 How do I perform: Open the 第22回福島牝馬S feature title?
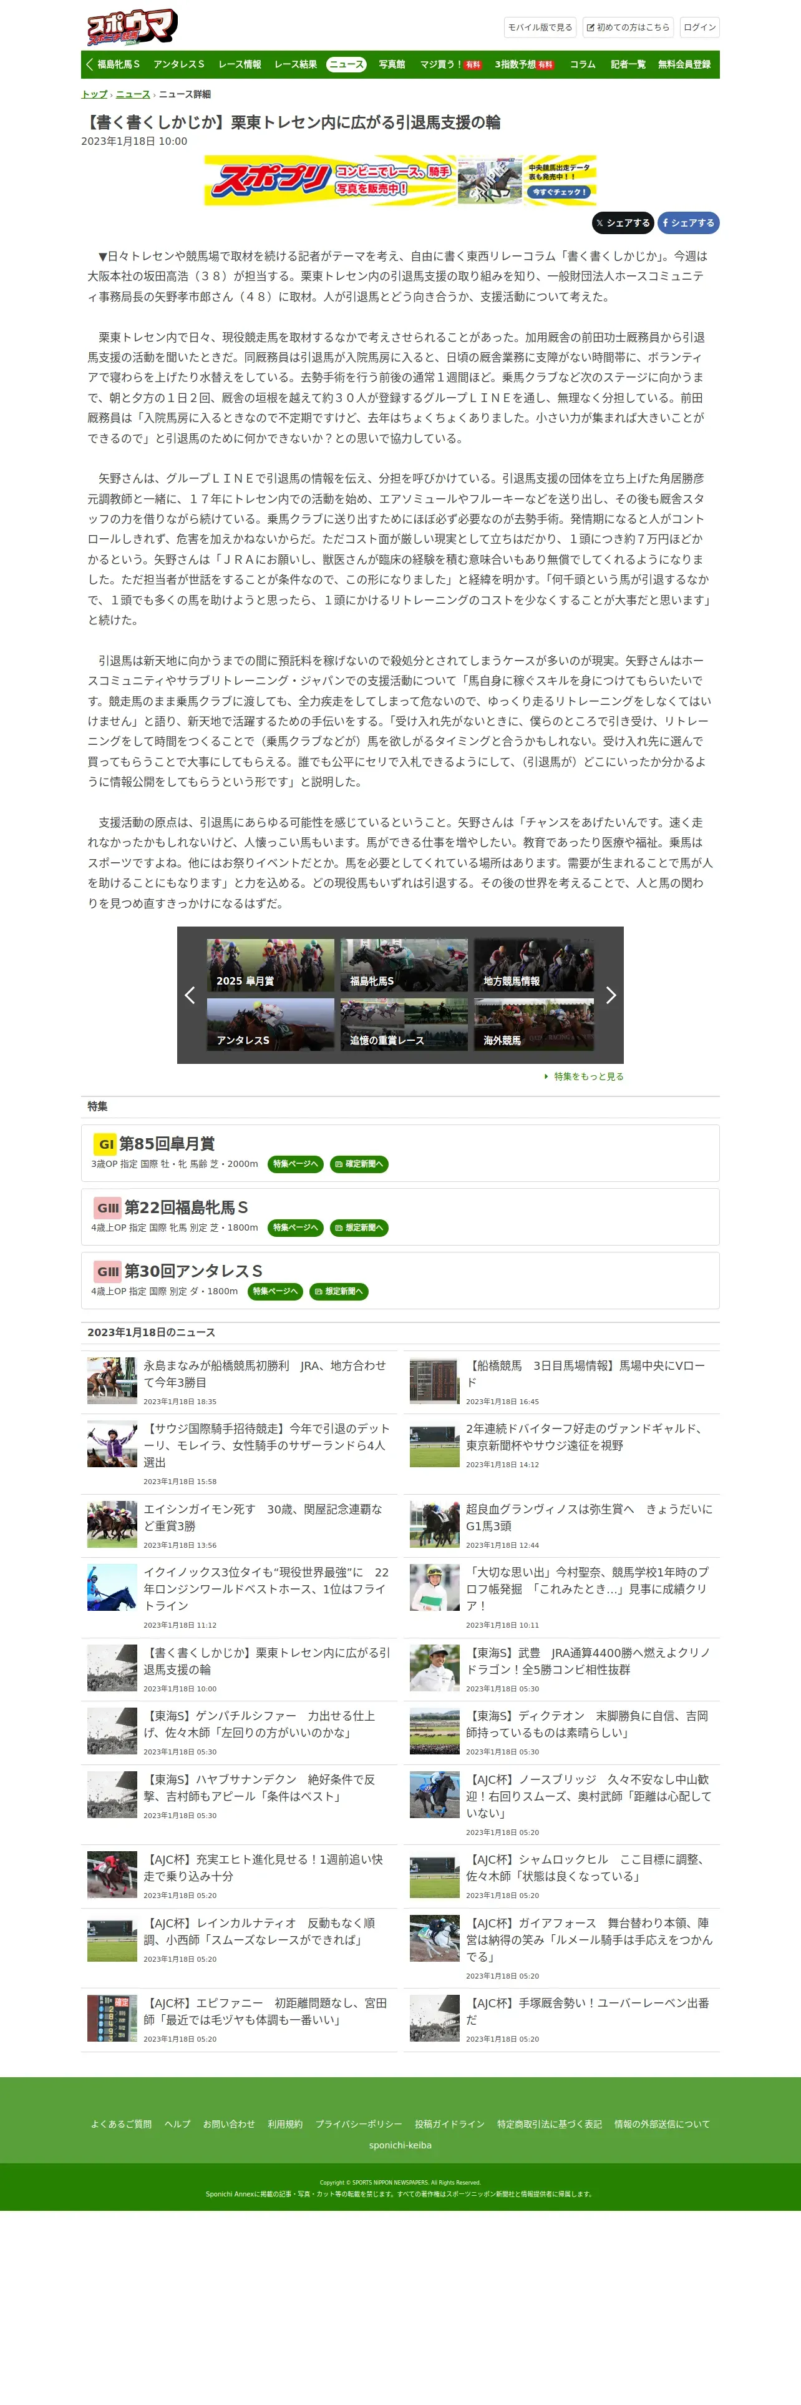point(187,1207)
